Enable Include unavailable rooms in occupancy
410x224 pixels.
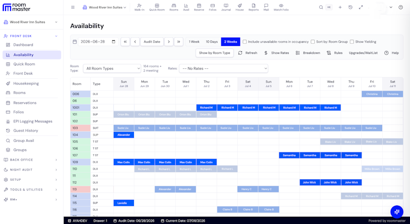point(245,42)
